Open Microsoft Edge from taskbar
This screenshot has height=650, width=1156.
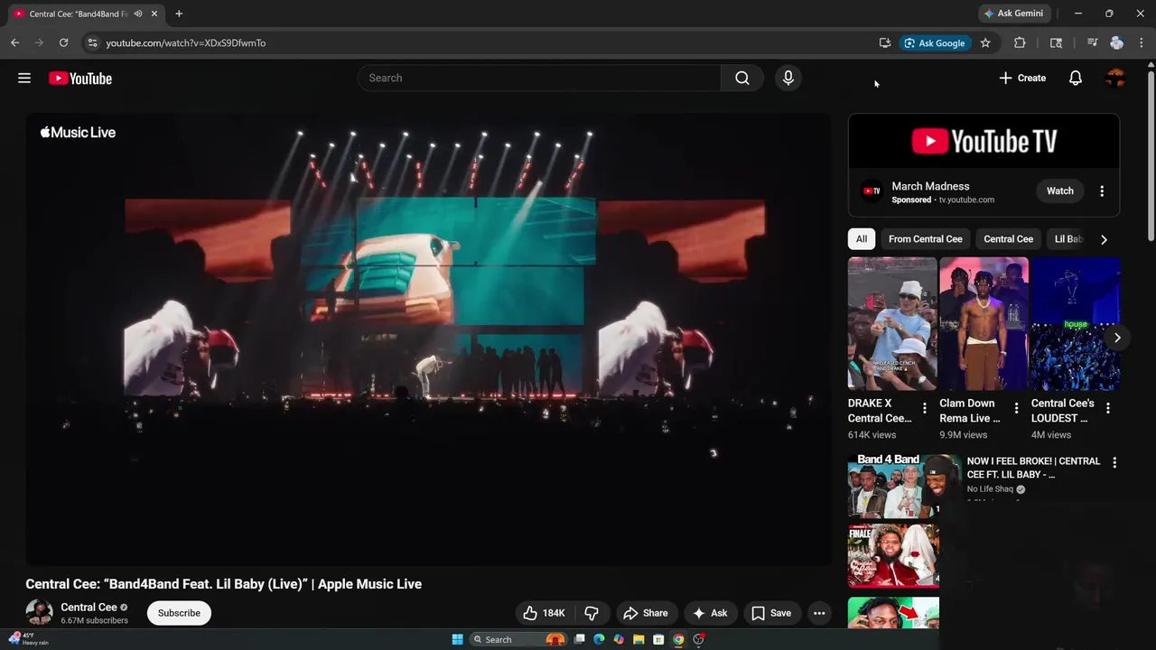[599, 639]
